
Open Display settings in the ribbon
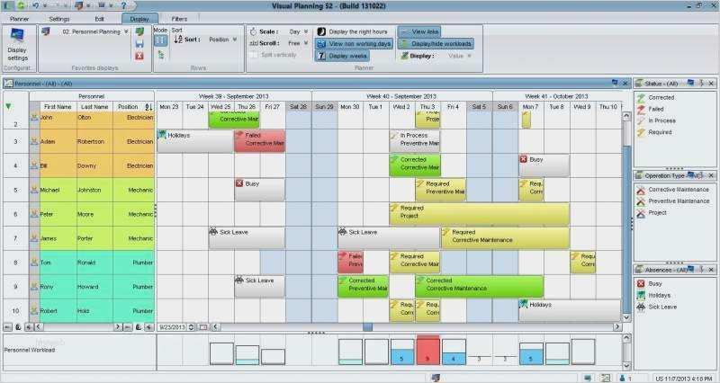coord(17,45)
